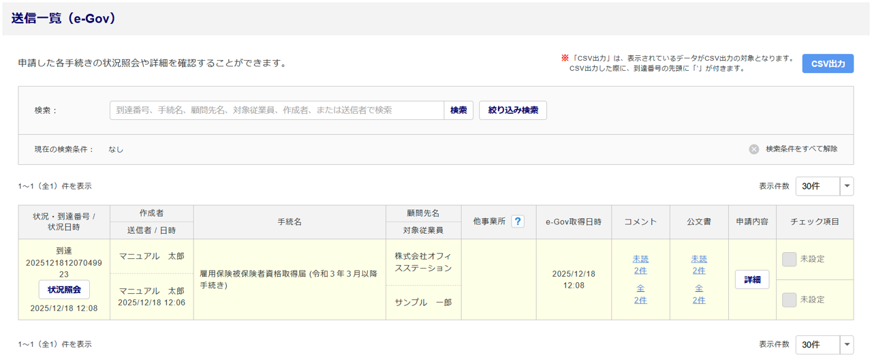This screenshot has height=364, width=872.
Task: Open 詳細 for the application content
Action: (x=752, y=279)
